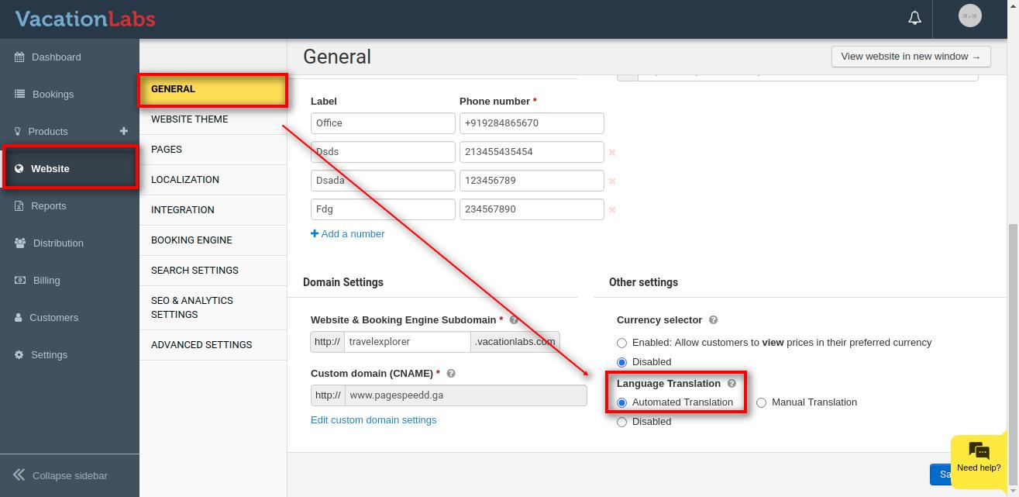Click help icon next to Custom domain
The width and height of the screenshot is (1019, 497).
[x=451, y=374]
